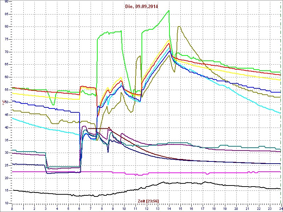Click hour 13 on the time axis
Image resolution: width=283 pixels, height=212 pixels.
coord(157,208)
